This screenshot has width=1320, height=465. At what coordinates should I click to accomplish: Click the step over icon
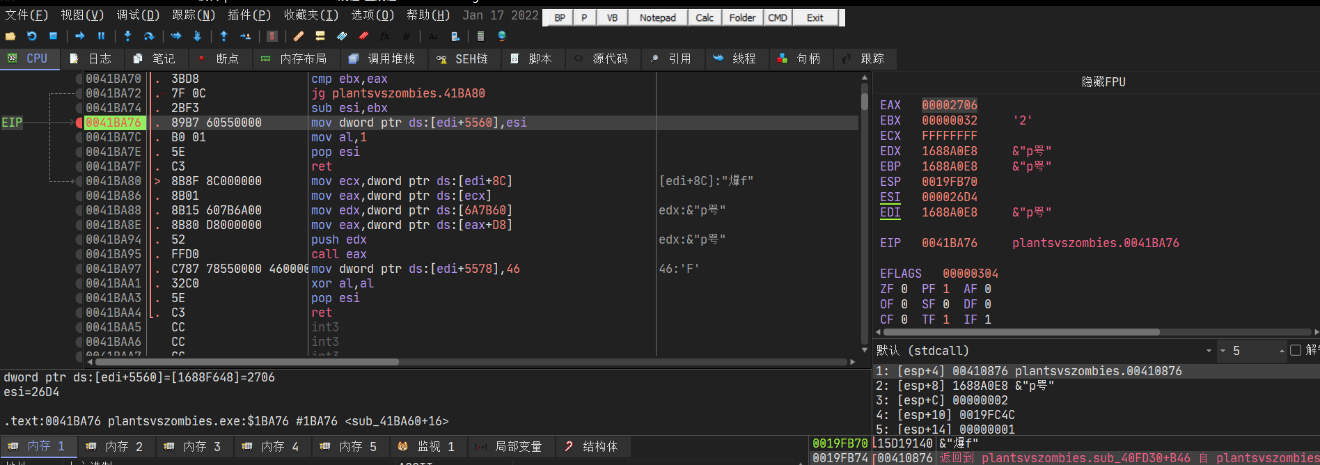pyautogui.click(x=149, y=36)
